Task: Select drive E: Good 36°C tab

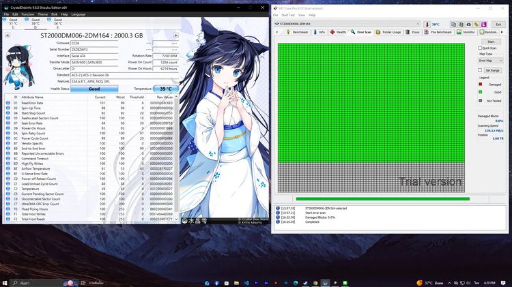Action: pos(57,23)
